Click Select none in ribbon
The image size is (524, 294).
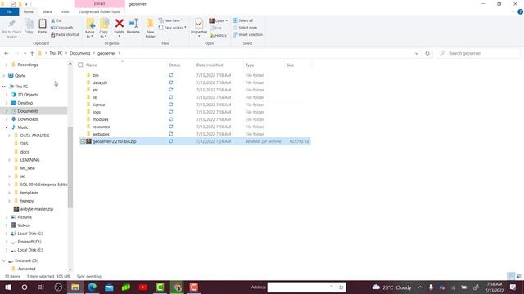[x=245, y=28]
